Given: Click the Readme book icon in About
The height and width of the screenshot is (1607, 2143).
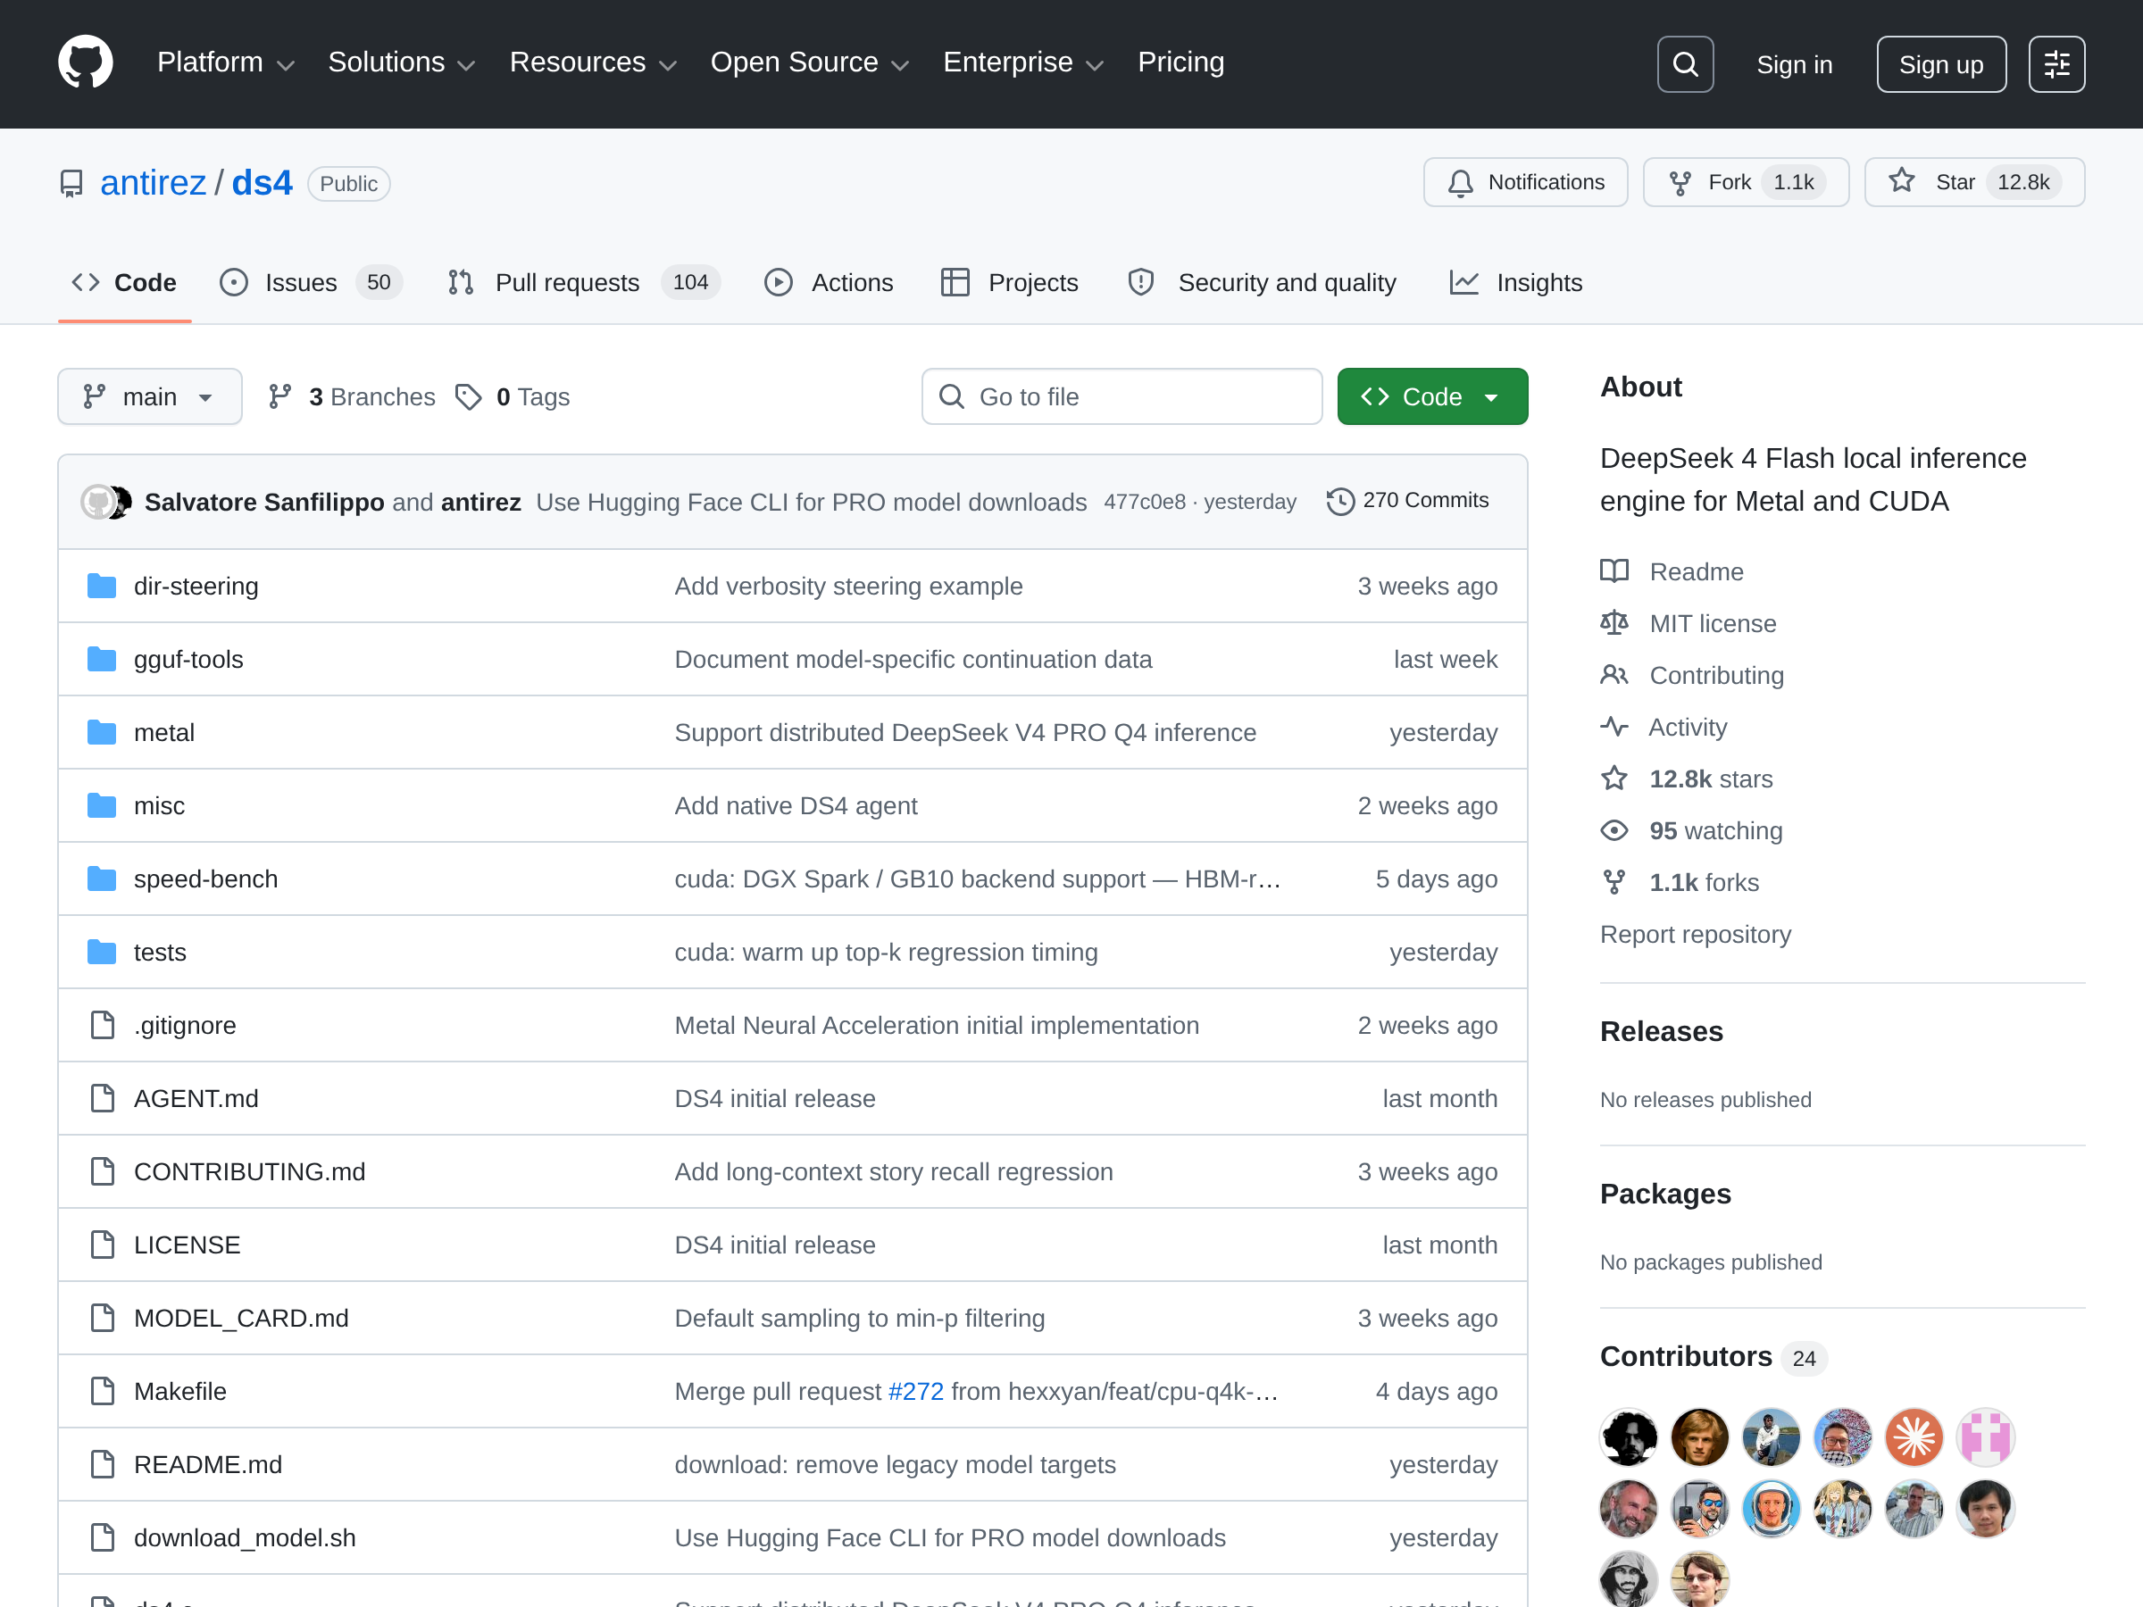Looking at the screenshot, I should [x=1614, y=571].
